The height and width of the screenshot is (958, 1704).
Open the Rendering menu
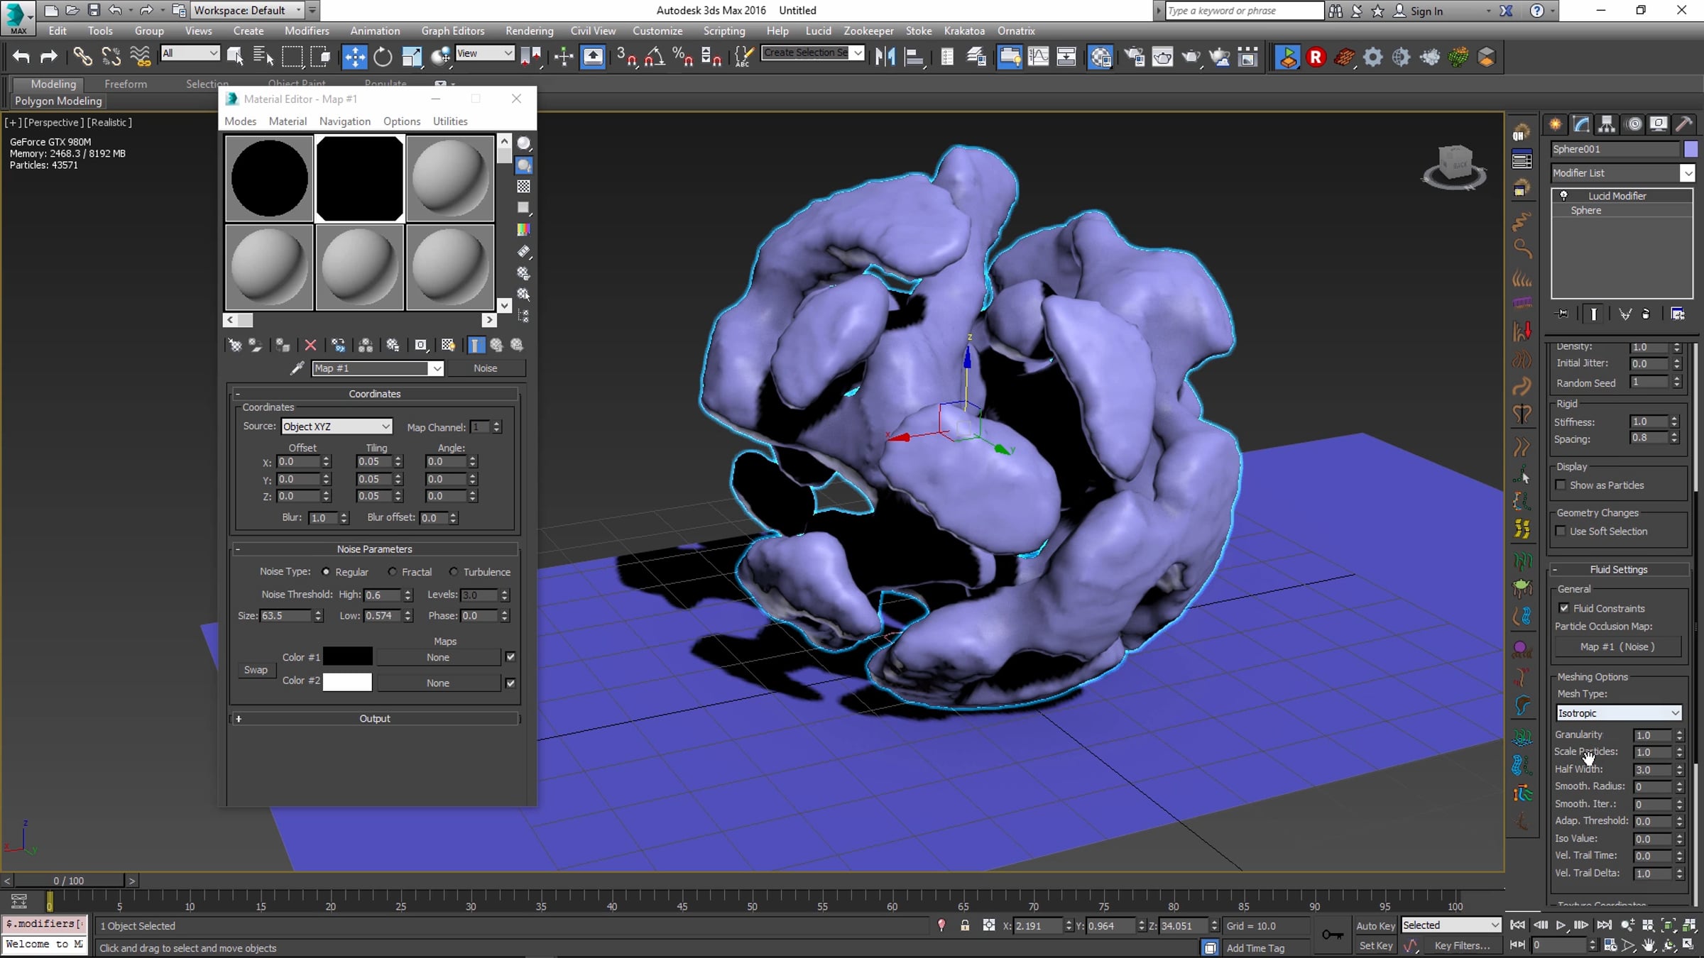coord(529,31)
